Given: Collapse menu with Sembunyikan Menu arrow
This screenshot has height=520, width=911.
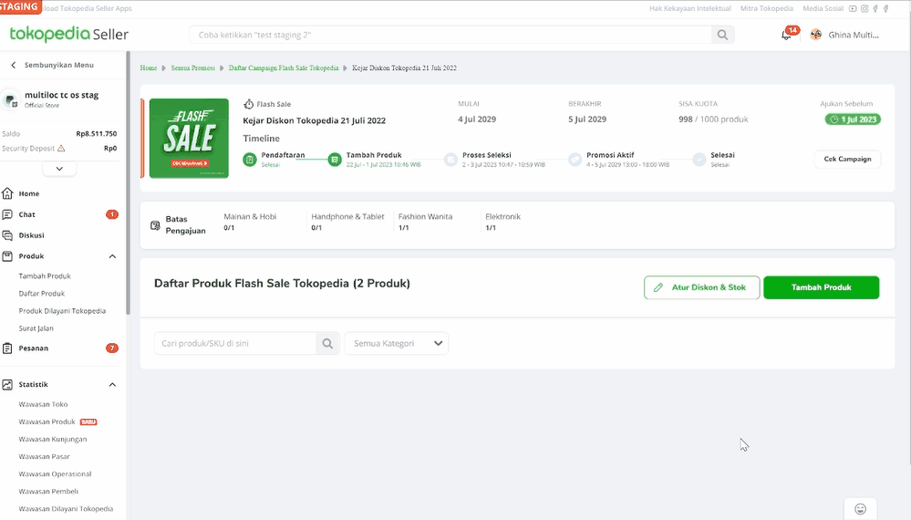Looking at the screenshot, I should tap(14, 65).
